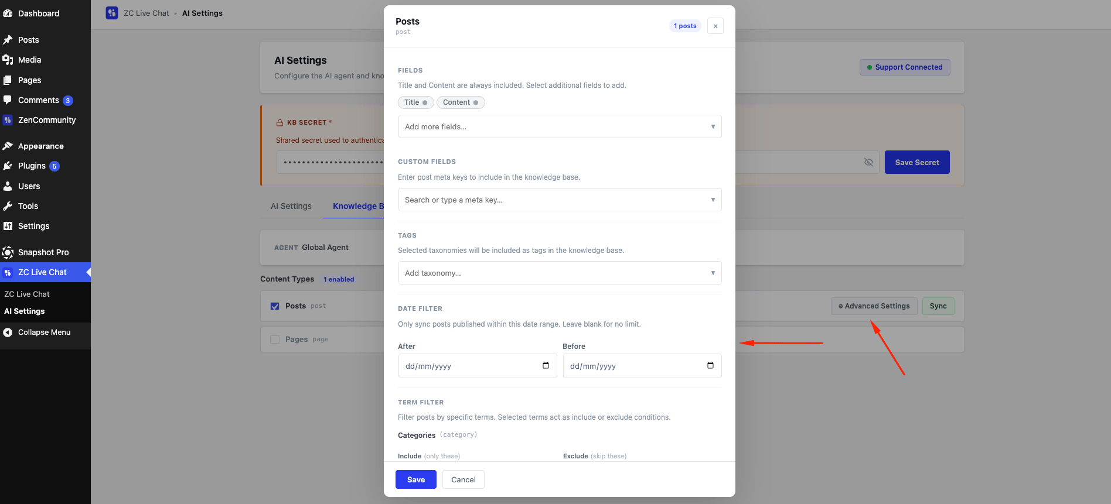Click the Media icon in sidebar

click(x=8, y=60)
